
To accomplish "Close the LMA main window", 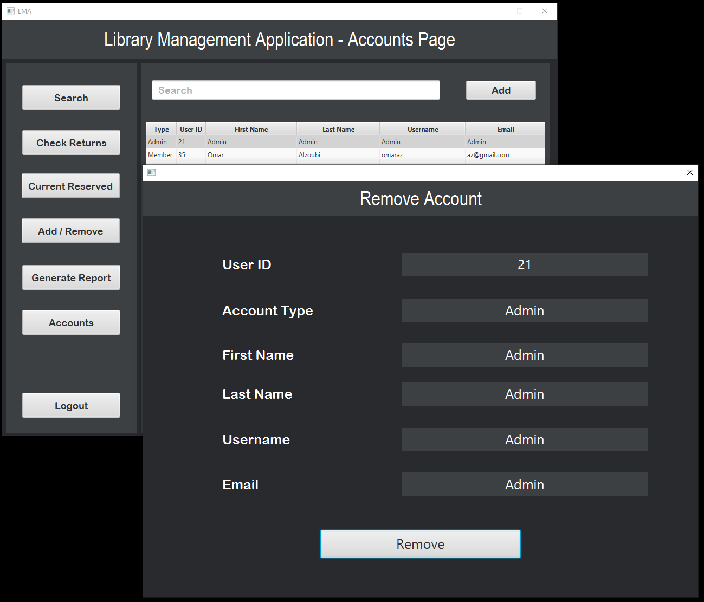I will (x=545, y=11).
